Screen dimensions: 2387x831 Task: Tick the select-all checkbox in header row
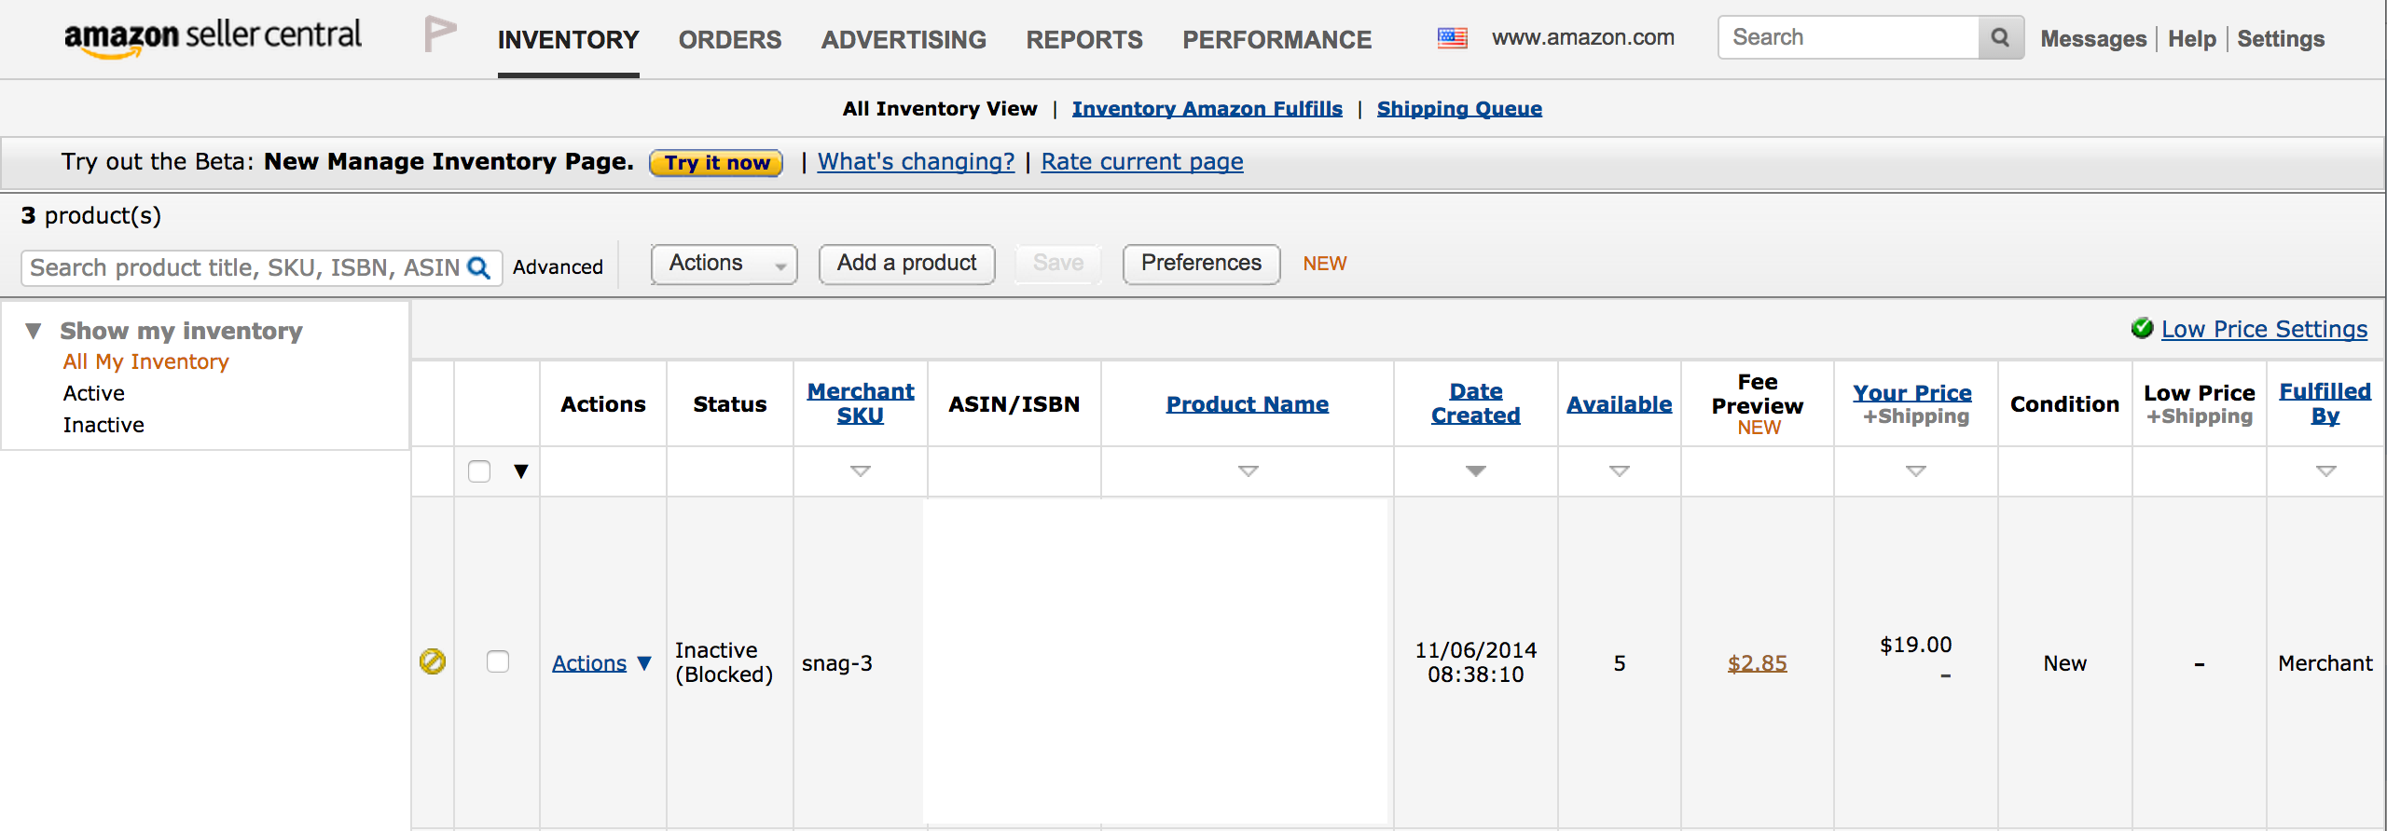[479, 471]
